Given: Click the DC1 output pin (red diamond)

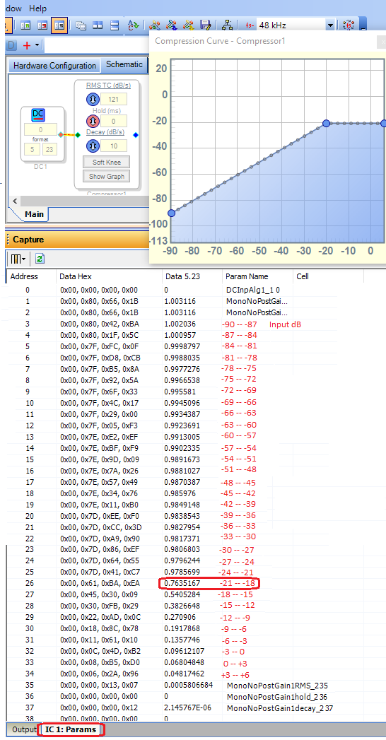Looking at the screenshot, I should click(x=60, y=135).
